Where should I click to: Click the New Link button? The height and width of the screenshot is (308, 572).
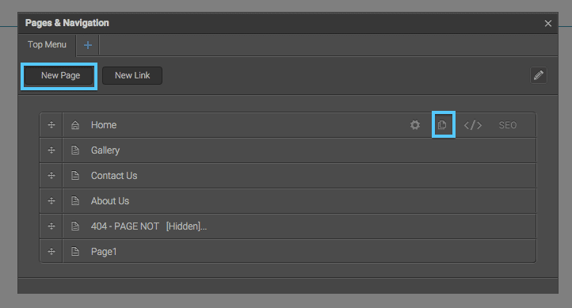coord(132,75)
